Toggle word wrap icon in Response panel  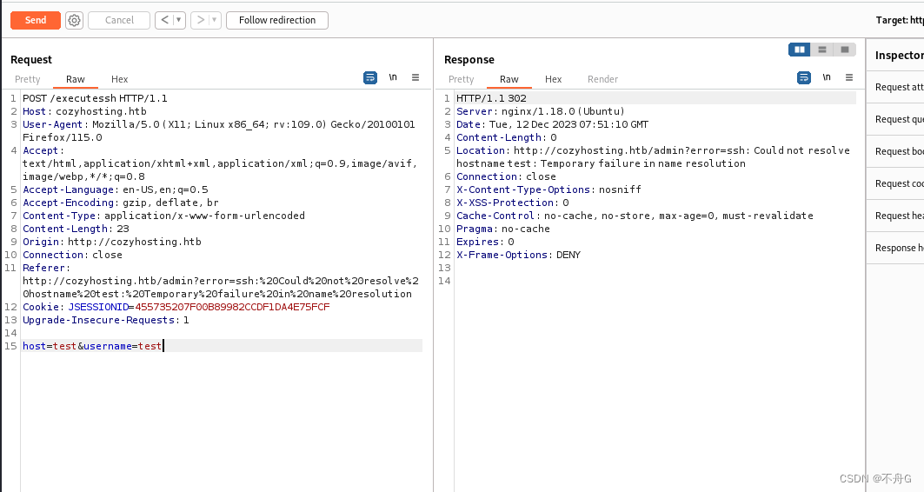coord(804,77)
